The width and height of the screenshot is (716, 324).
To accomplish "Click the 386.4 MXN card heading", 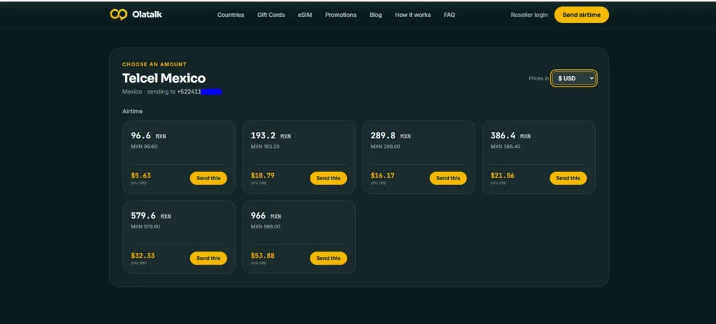I will (x=510, y=135).
